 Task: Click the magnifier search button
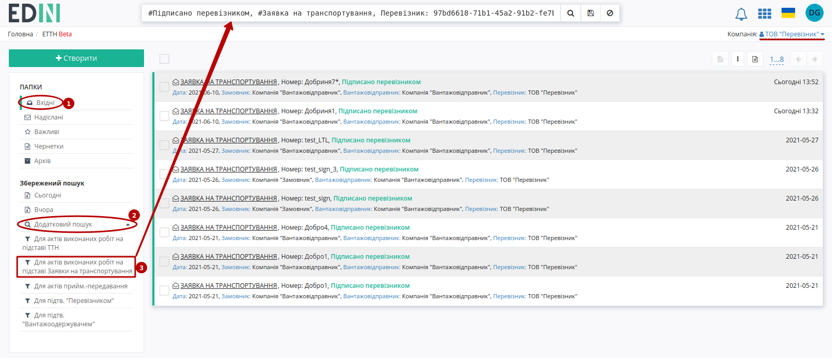coord(570,13)
